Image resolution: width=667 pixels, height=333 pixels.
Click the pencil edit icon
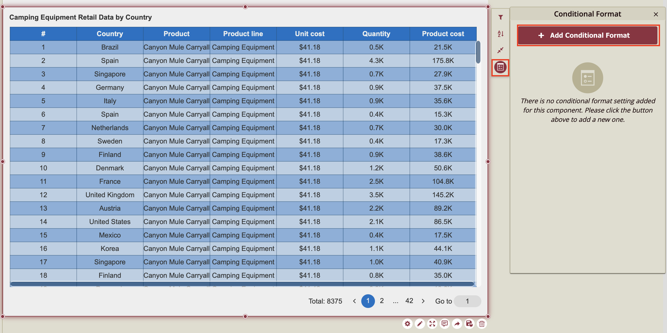pos(420,324)
